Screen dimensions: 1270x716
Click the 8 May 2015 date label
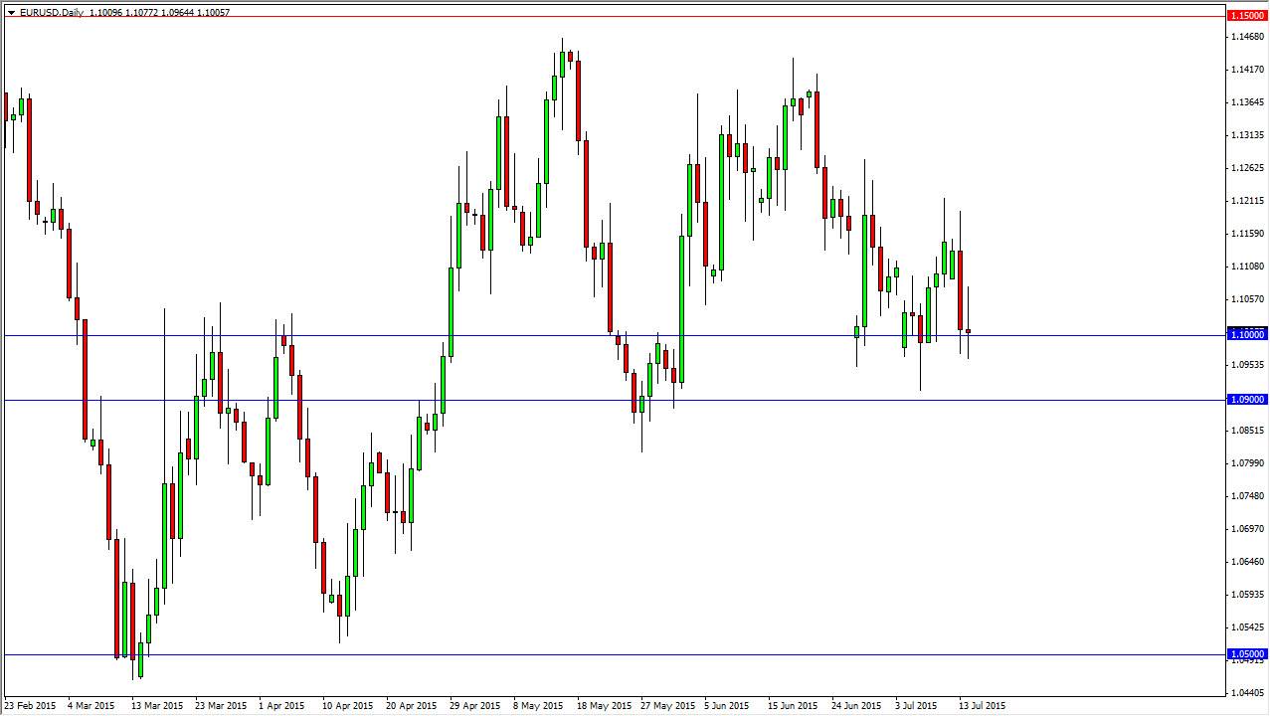(x=538, y=706)
